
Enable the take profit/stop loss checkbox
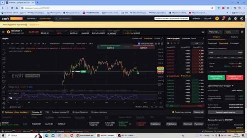point(208,72)
